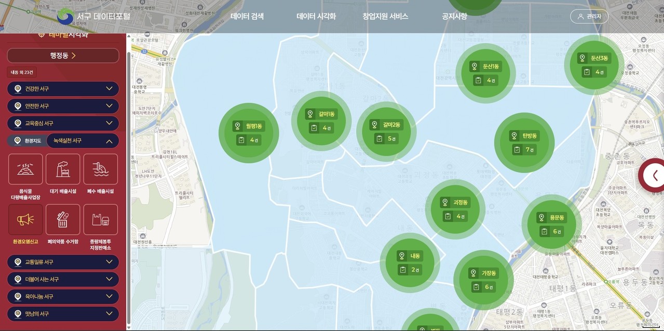Viewport: 664px width, 331px height.
Task: Open the 서구 데이터포털 logo home
Action: click(93, 17)
